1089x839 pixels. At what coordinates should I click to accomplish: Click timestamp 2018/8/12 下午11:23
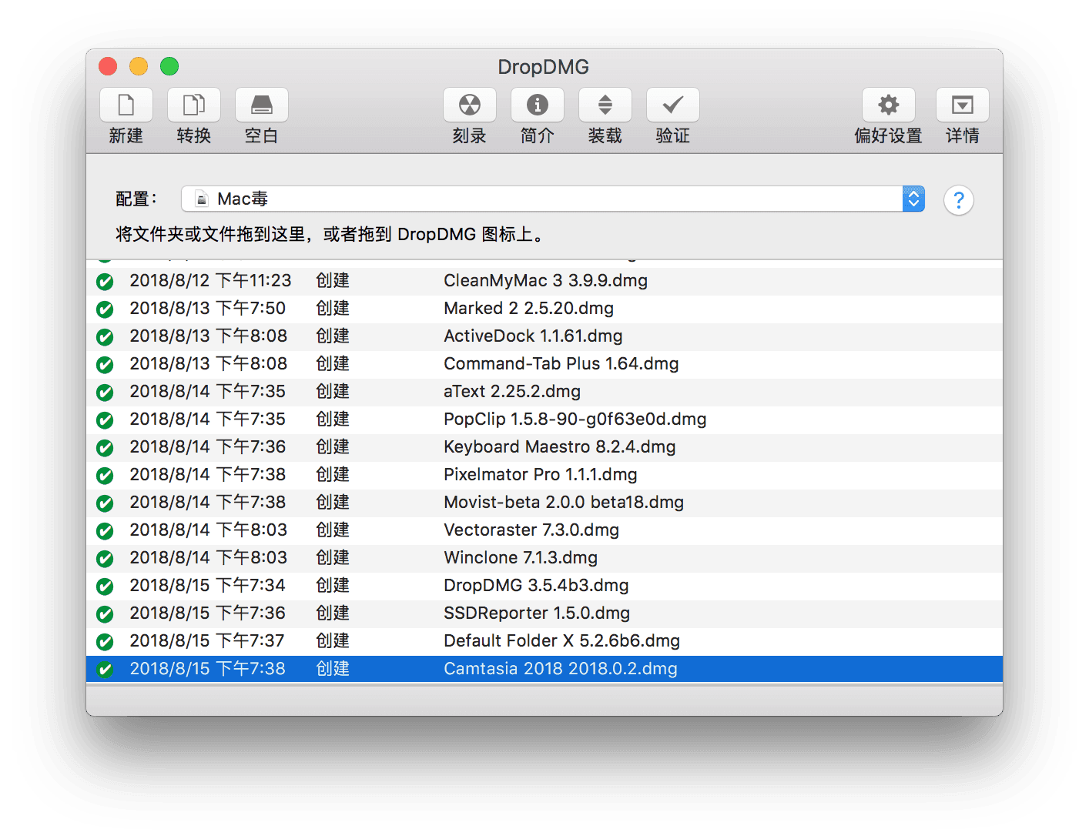(x=210, y=281)
